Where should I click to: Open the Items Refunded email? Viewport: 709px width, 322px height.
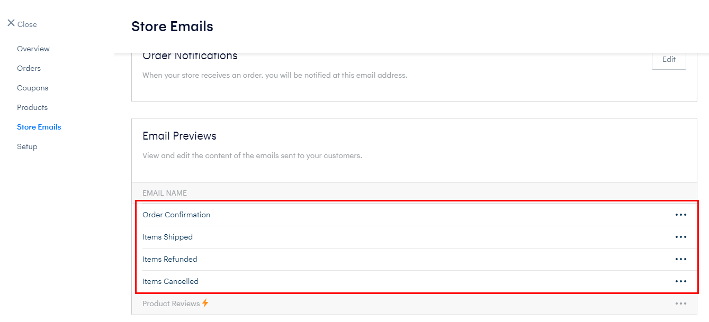(x=169, y=259)
